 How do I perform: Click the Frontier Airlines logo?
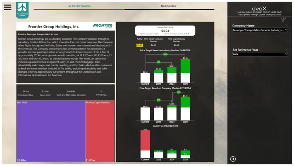click(x=103, y=26)
